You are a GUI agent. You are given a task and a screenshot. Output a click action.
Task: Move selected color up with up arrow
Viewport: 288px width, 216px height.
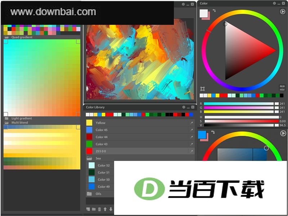point(105,209)
